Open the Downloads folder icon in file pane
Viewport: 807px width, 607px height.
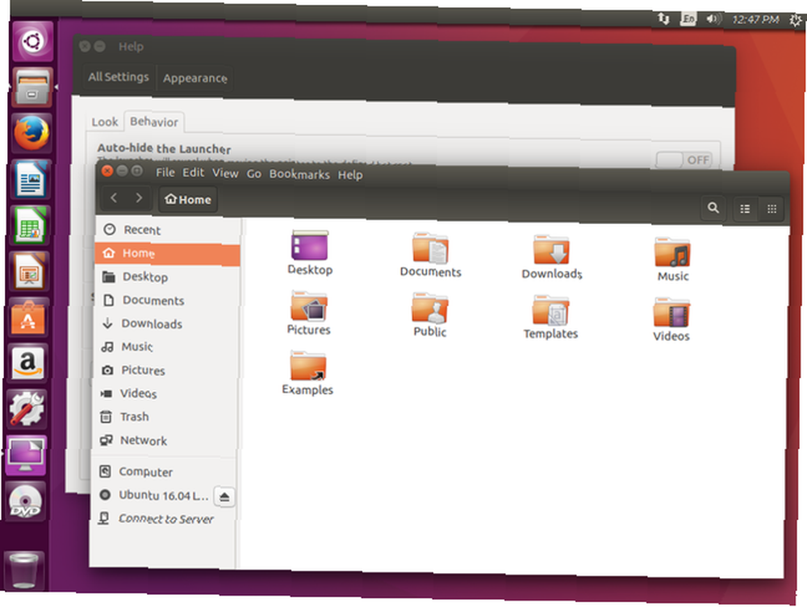pos(551,250)
